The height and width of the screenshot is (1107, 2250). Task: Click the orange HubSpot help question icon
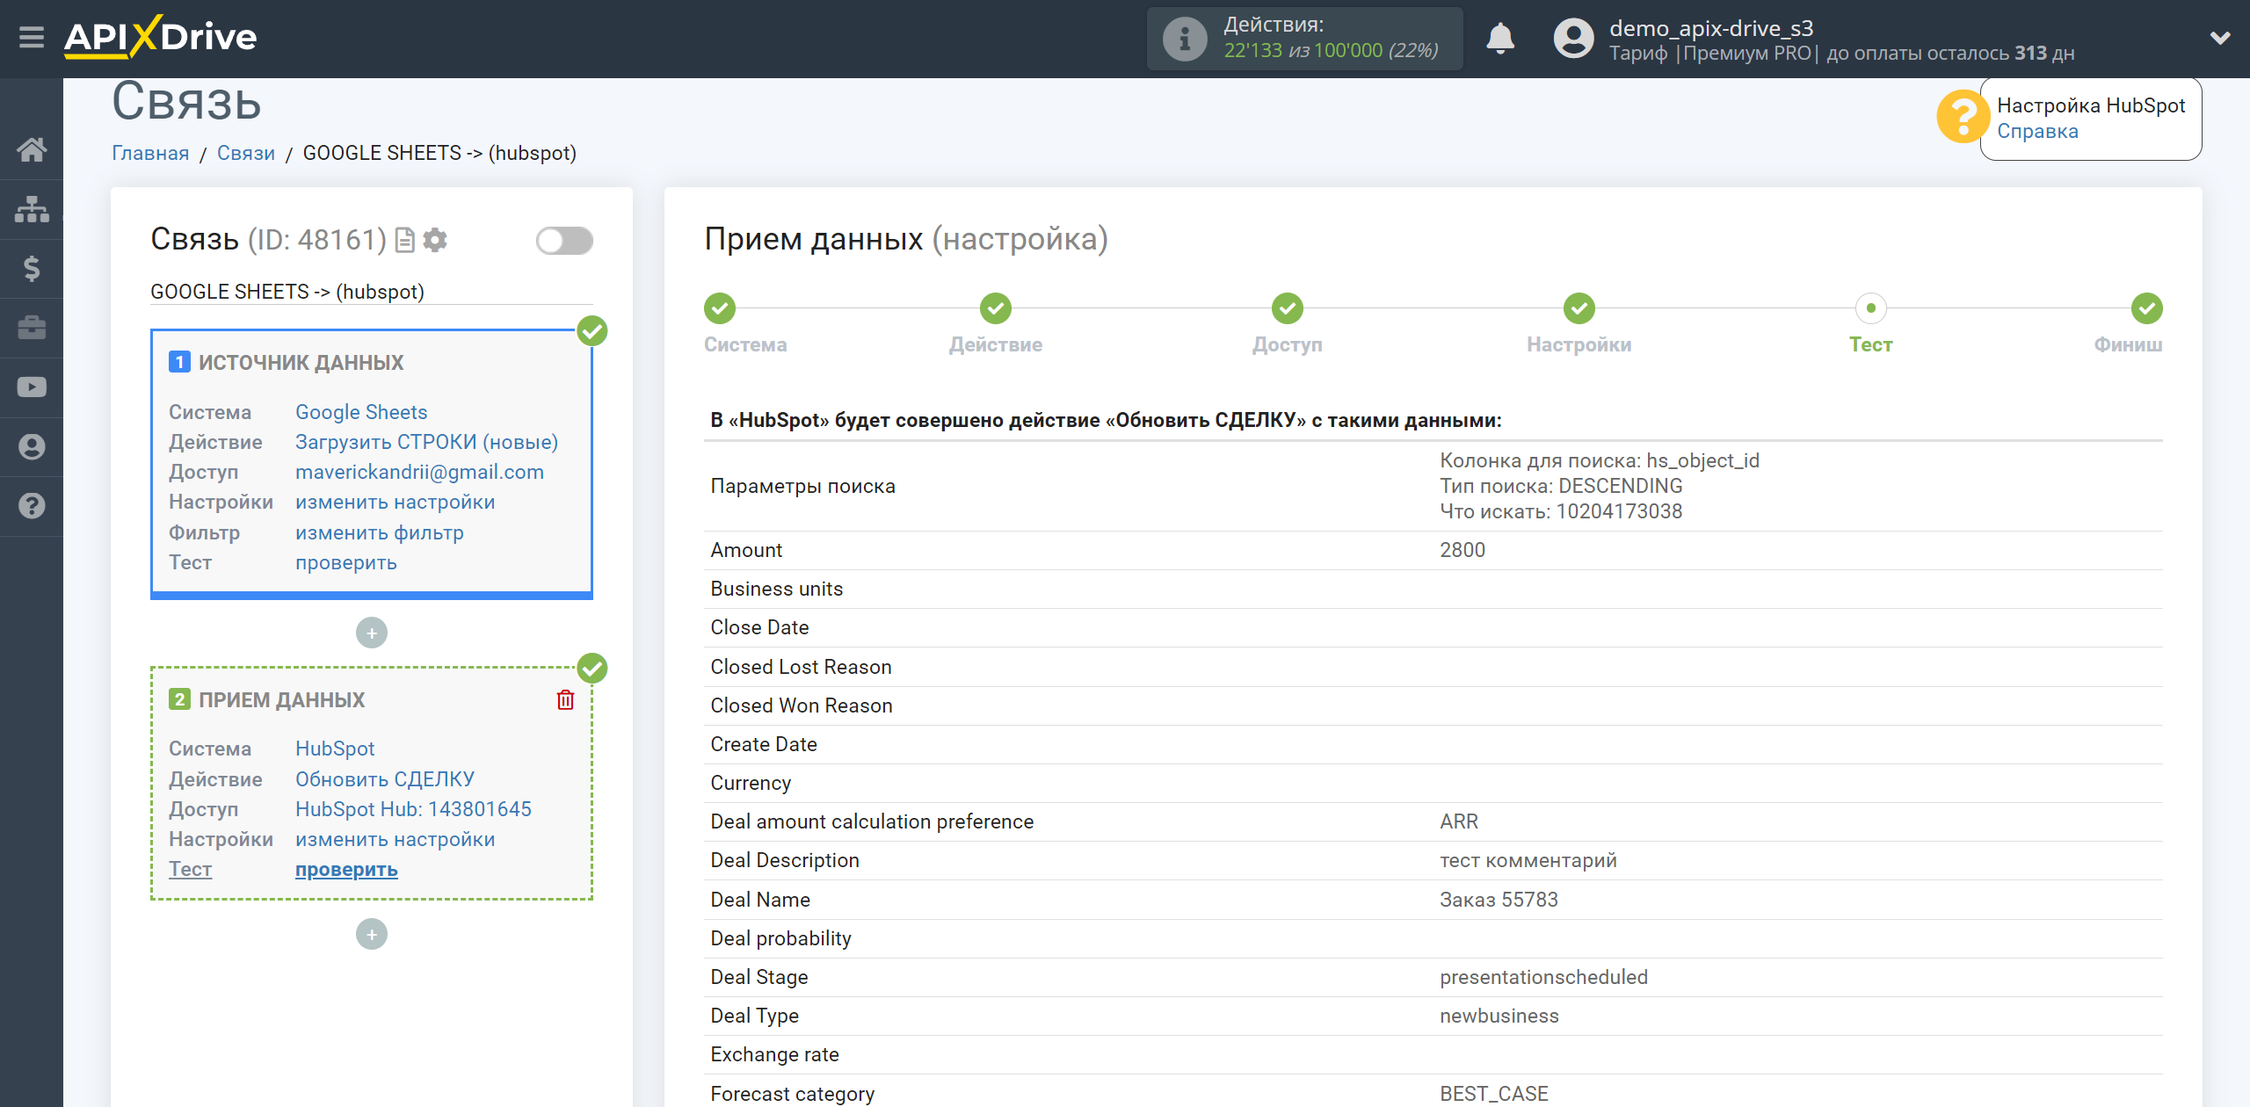click(1962, 116)
